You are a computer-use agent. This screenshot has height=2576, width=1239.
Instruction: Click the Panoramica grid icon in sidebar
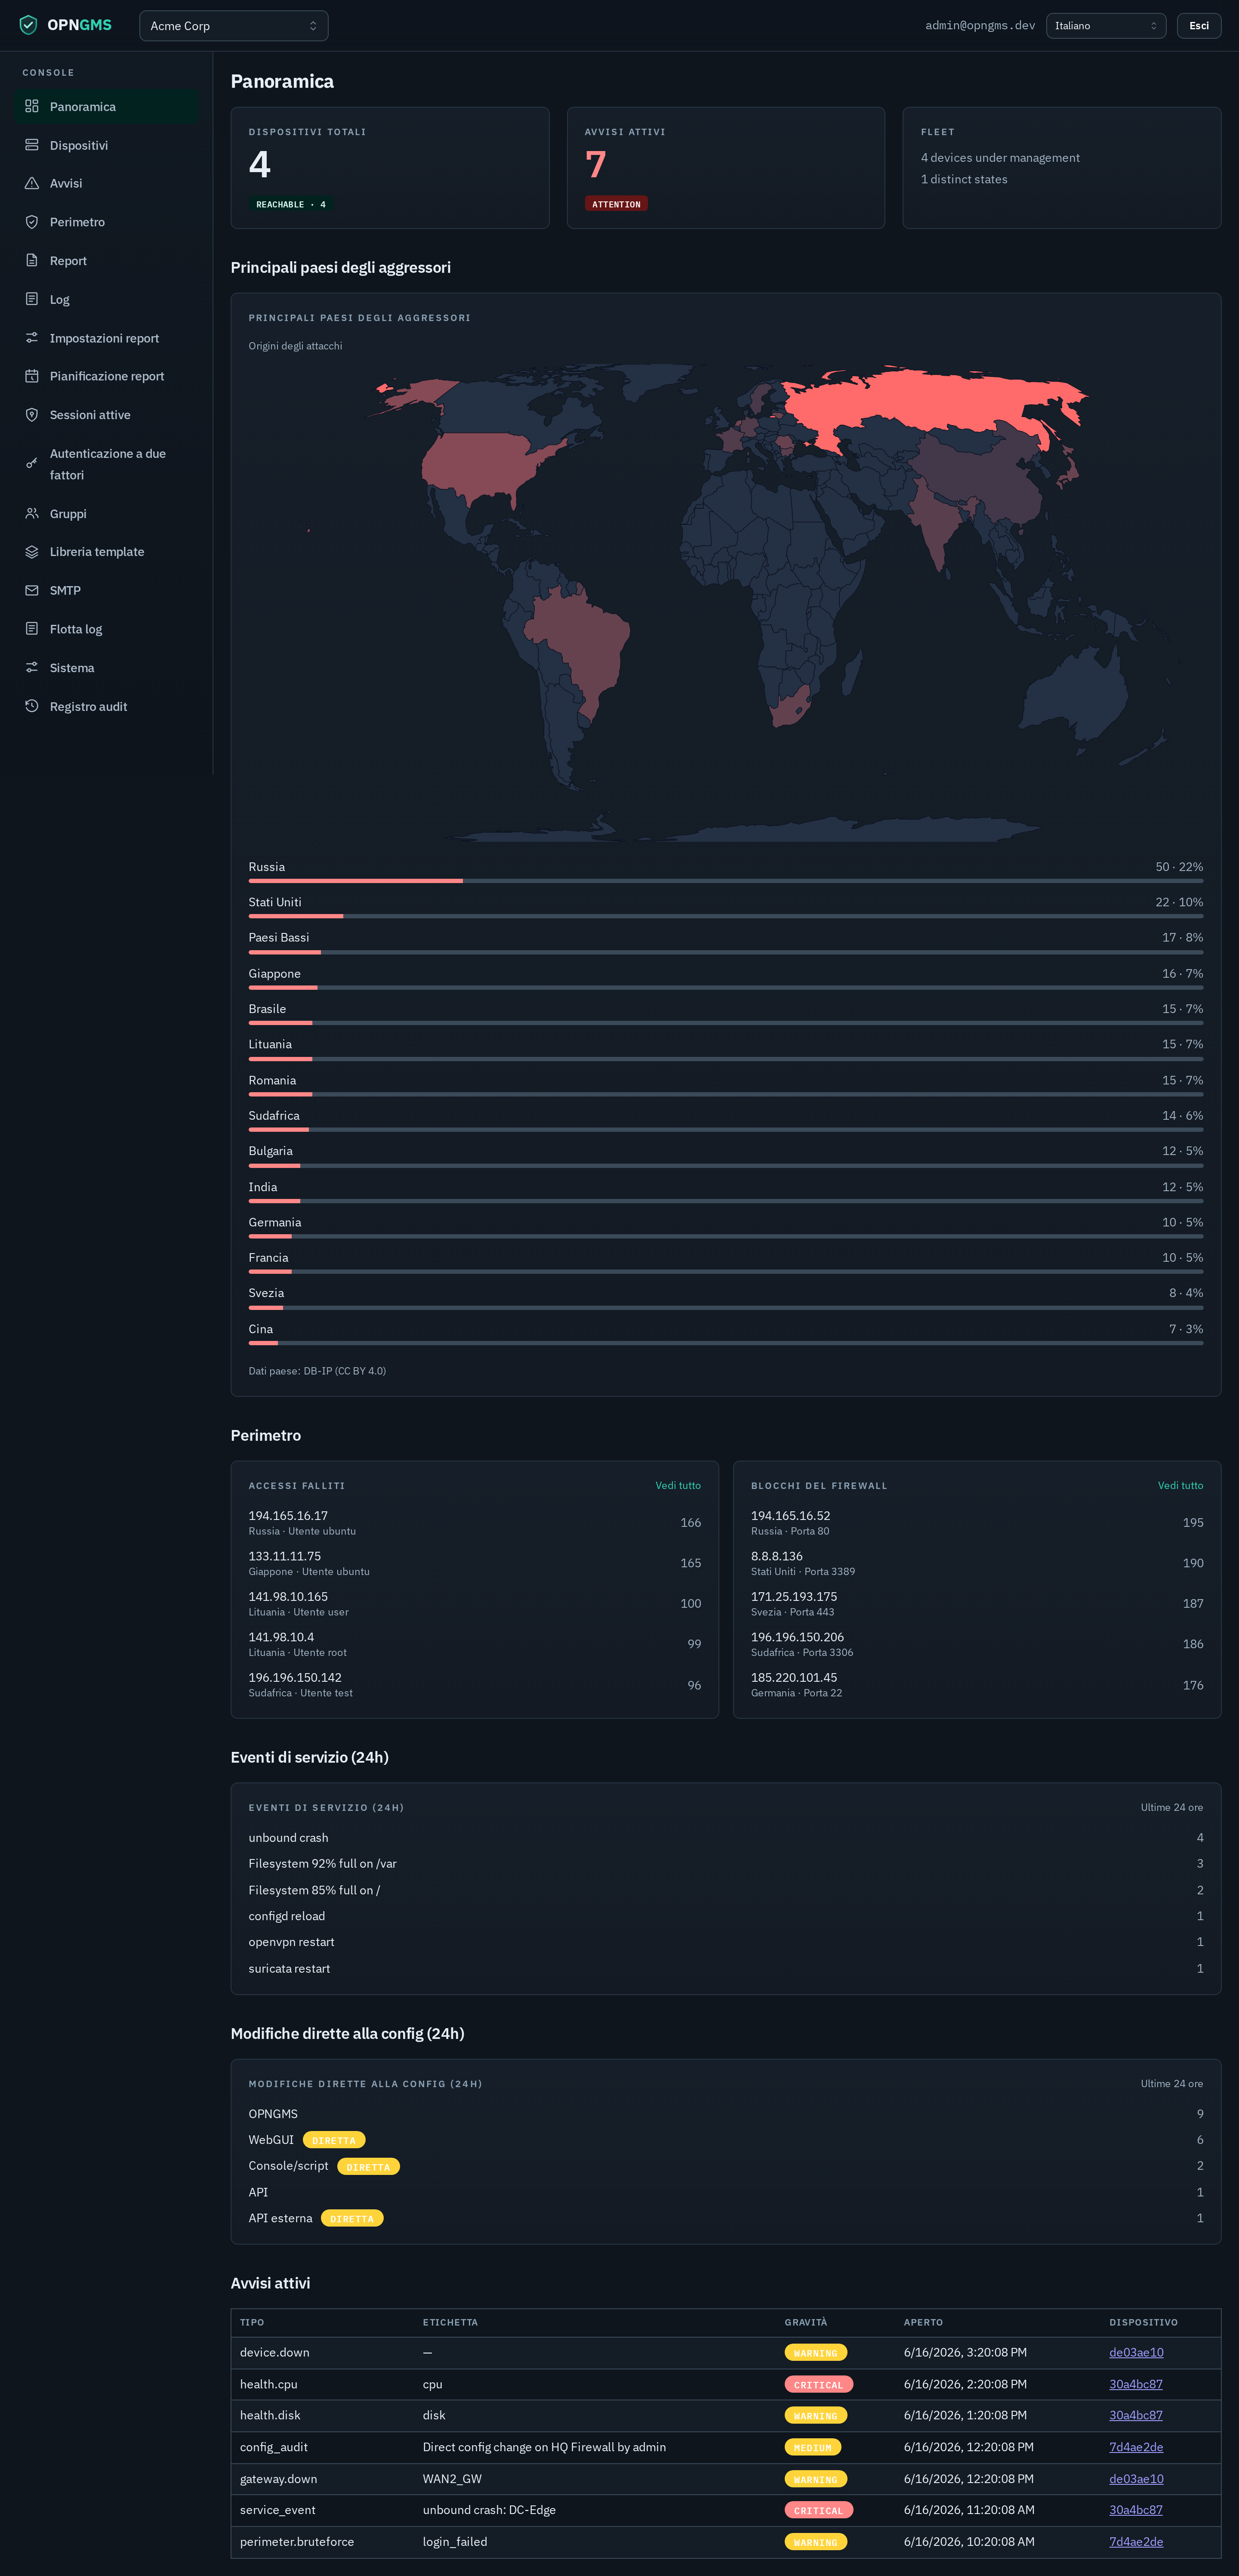[32, 106]
